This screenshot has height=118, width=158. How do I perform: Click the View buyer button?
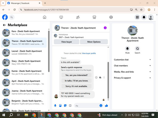pyautogui.click(x=67, y=42)
